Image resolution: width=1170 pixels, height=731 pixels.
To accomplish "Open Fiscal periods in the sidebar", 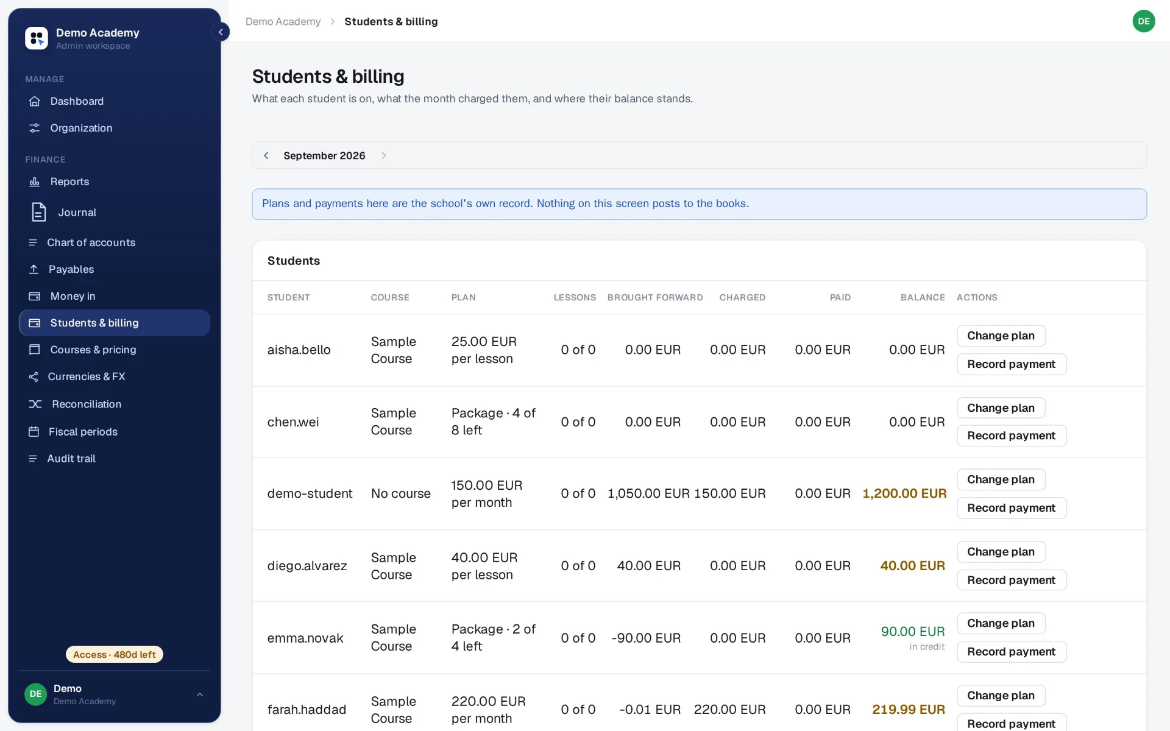I will (115, 431).
